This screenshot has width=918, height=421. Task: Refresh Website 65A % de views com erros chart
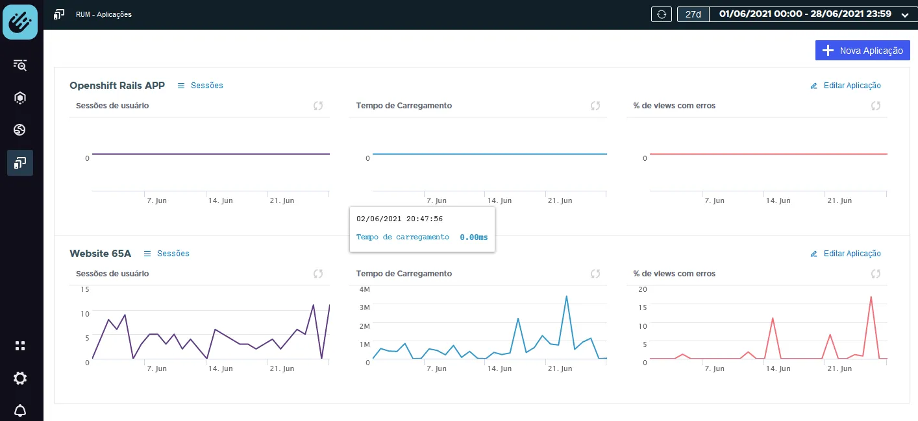click(876, 274)
